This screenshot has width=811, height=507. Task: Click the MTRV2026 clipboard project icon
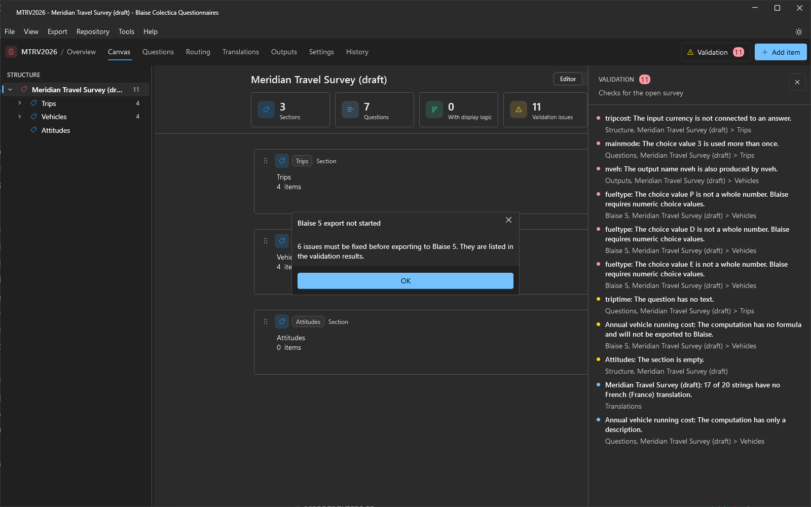[11, 52]
